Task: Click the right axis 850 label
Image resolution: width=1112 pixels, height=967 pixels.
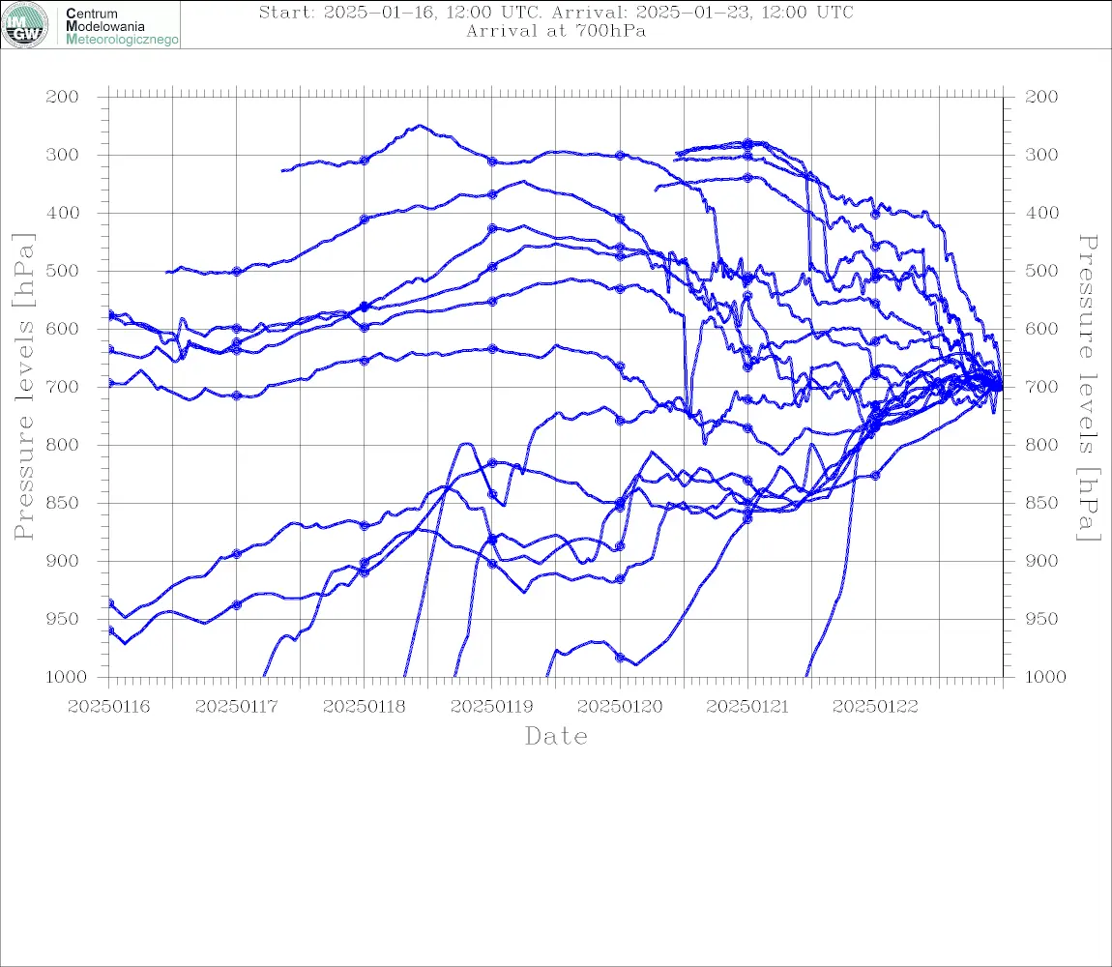Action: [x=1041, y=503]
